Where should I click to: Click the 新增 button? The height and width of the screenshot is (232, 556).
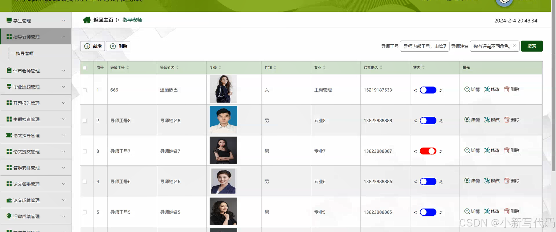tap(92, 46)
